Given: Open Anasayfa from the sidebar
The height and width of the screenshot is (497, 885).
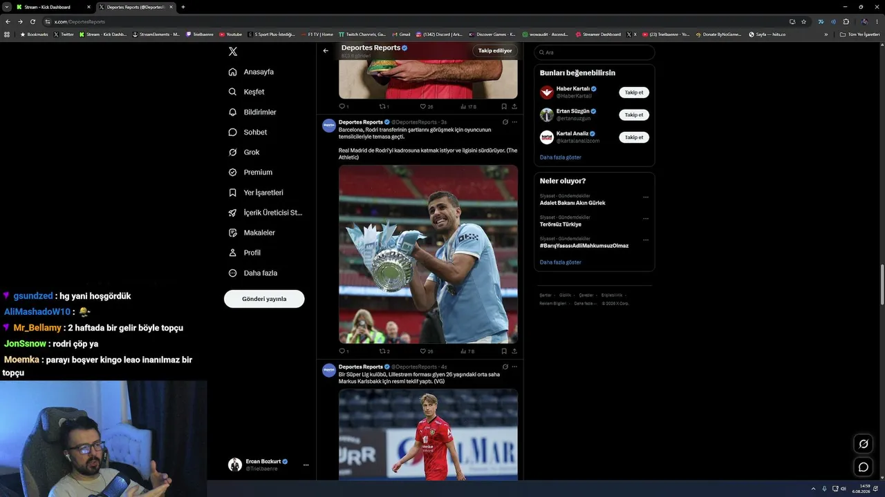Looking at the screenshot, I should point(252,72).
